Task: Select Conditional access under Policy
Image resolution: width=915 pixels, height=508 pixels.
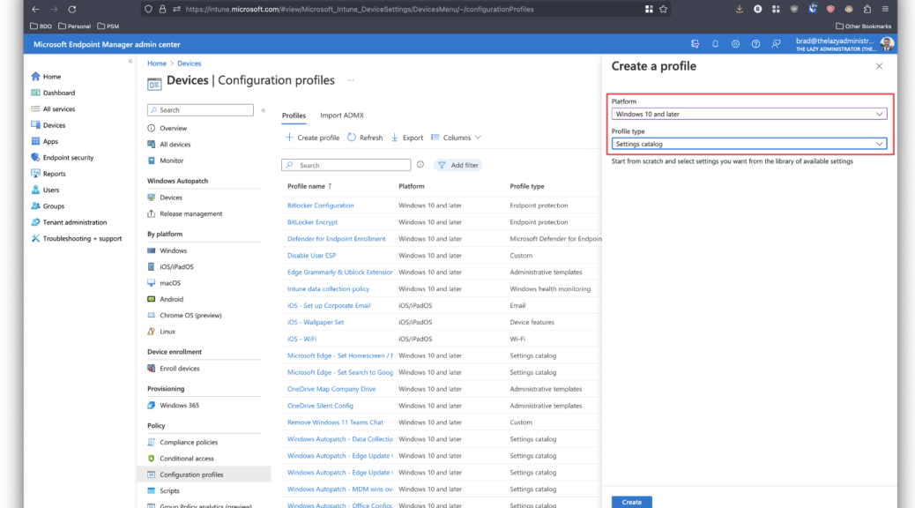Action: pyautogui.click(x=187, y=459)
